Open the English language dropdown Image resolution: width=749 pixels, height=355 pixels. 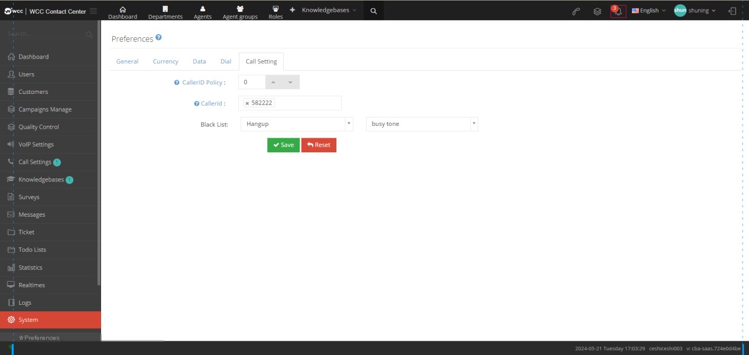649,11
